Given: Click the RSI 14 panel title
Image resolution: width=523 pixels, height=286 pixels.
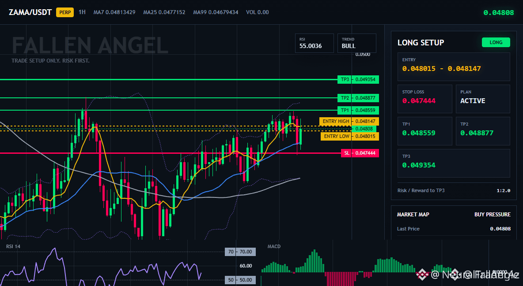Looking at the screenshot, I should [13, 246].
